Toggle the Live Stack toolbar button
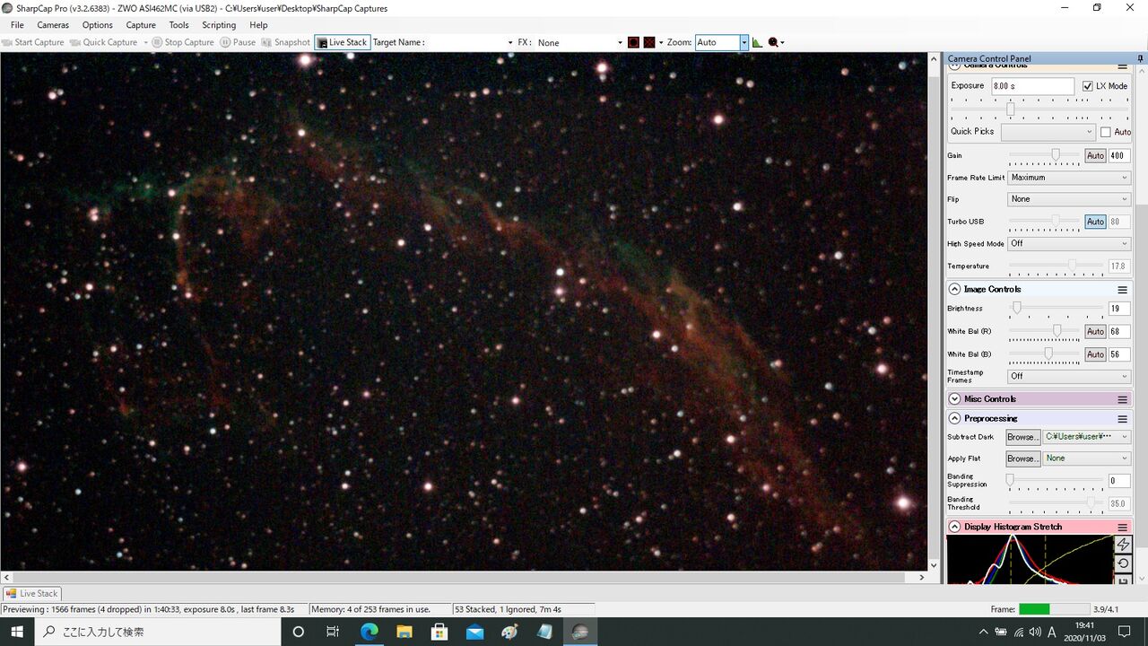The image size is (1148, 646). (342, 42)
